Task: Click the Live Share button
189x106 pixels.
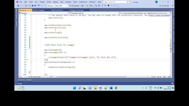Action: point(164,6)
